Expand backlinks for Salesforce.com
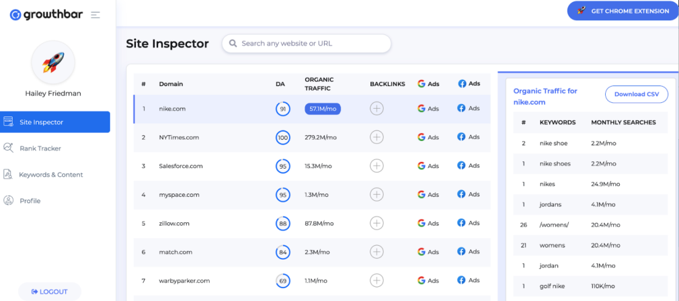679x301 pixels. [x=376, y=166]
